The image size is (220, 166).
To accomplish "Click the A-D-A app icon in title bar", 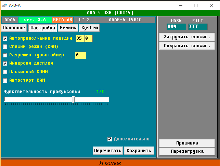I will click(x=4, y=5).
